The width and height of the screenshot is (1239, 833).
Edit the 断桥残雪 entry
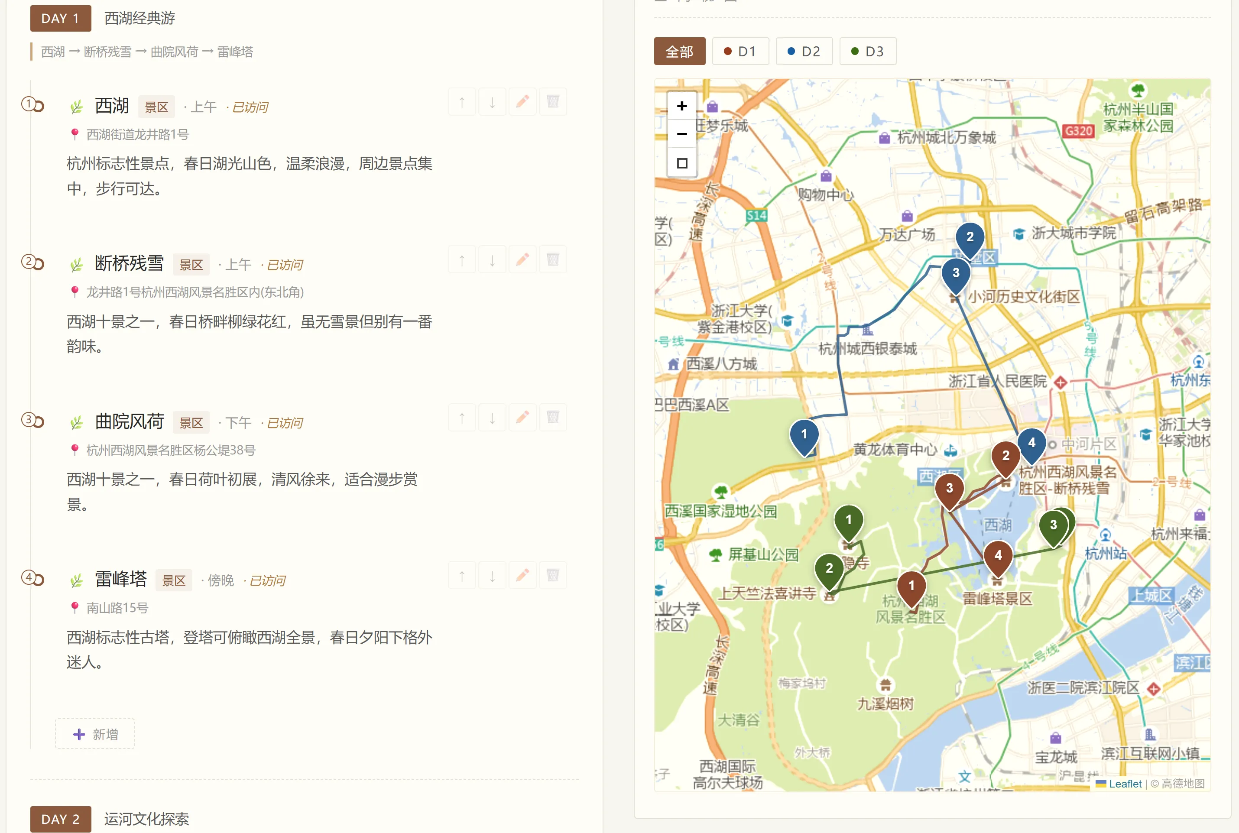pos(522,260)
